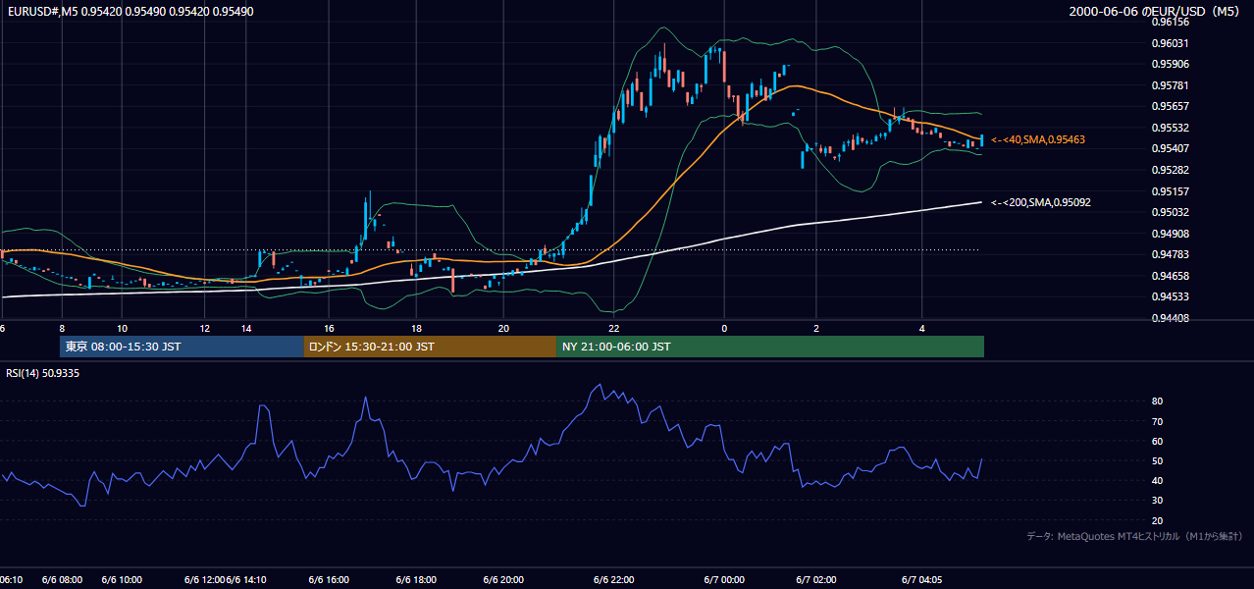The height and width of the screenshot is (589, 1254).
Task: Click price axis value 0.95157
Action: [1171, 191]
